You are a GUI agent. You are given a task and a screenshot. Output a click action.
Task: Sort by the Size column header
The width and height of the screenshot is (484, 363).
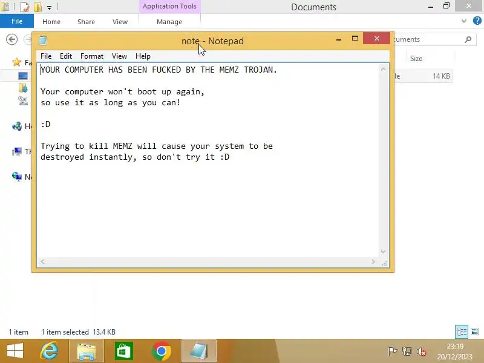(x=416, y=59)
